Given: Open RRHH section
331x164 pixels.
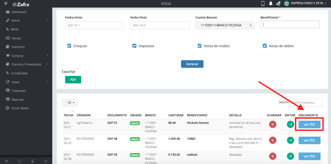Looking at the screenshot, I should click(15, 29).
